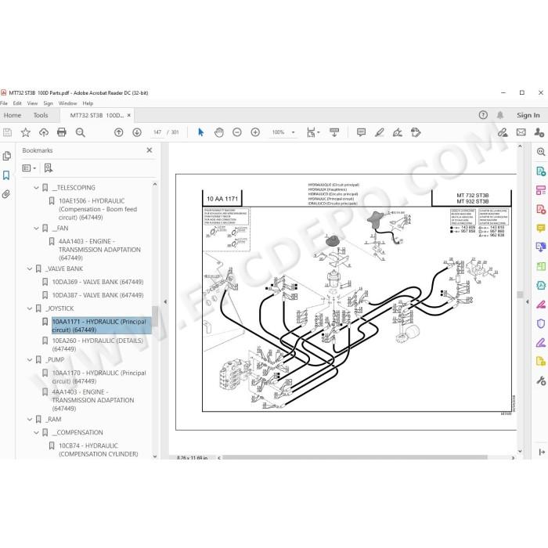The image size is (548, 548).
Task: Collapse the _JOYSTICK bookmark group
Action: click(30, 308)
